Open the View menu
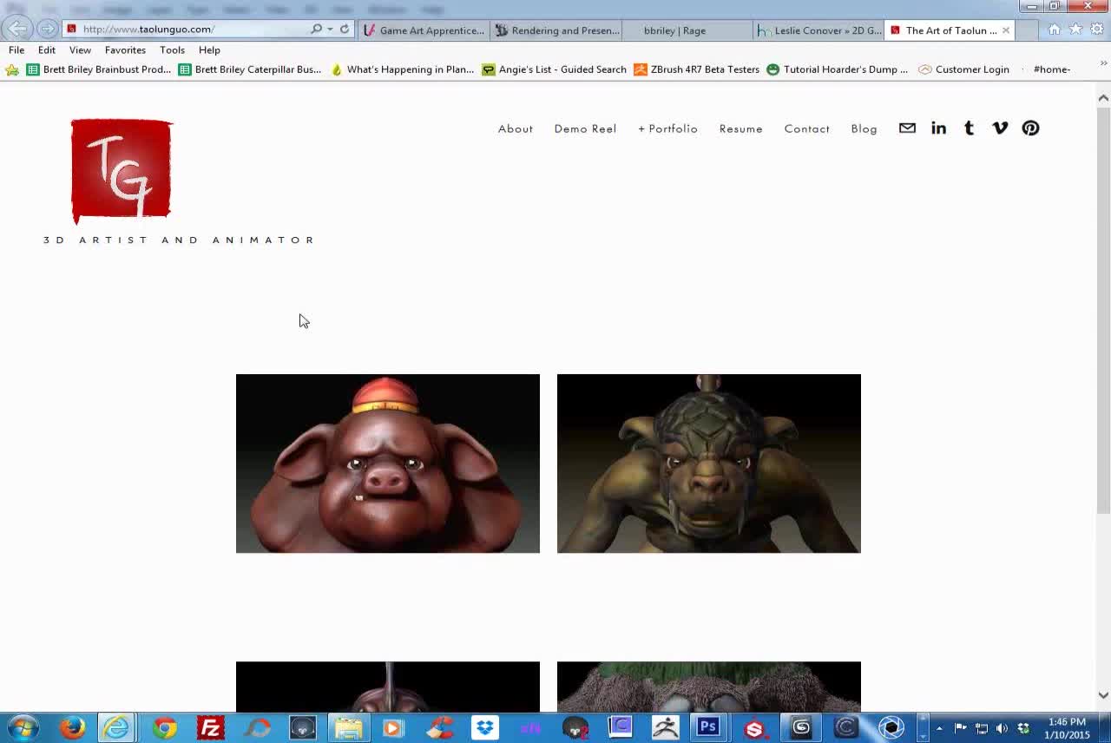 80,50
